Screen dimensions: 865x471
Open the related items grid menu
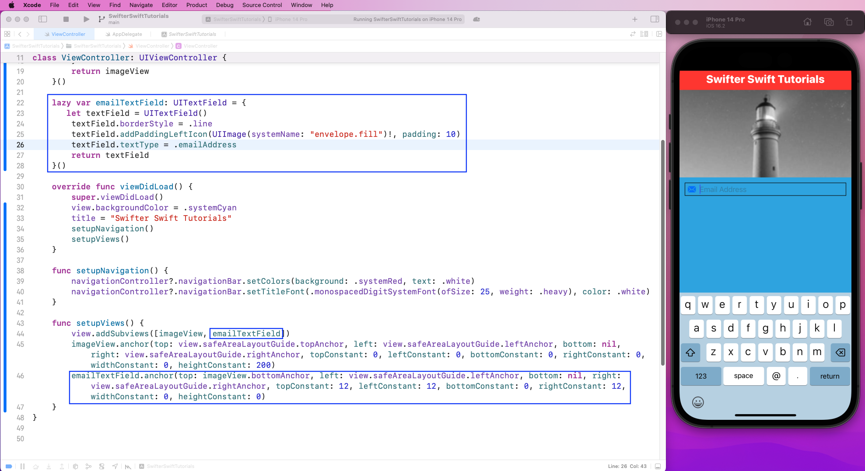tap(7, 34)
